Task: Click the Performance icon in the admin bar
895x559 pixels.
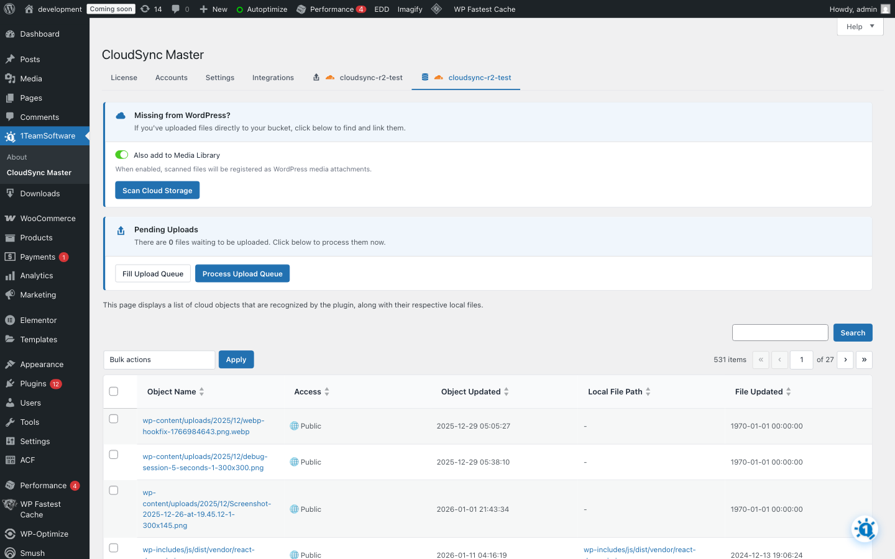Action: (303, 9)
